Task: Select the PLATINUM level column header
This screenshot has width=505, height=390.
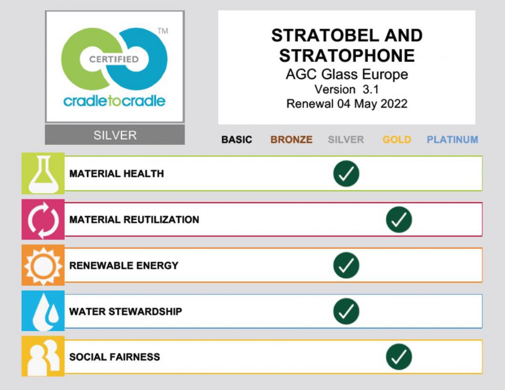Action: coord(452,140)
